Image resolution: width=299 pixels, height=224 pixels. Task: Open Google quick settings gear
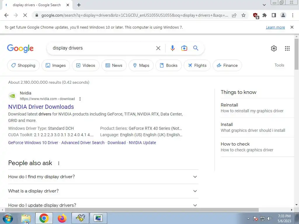coord(274,48)
